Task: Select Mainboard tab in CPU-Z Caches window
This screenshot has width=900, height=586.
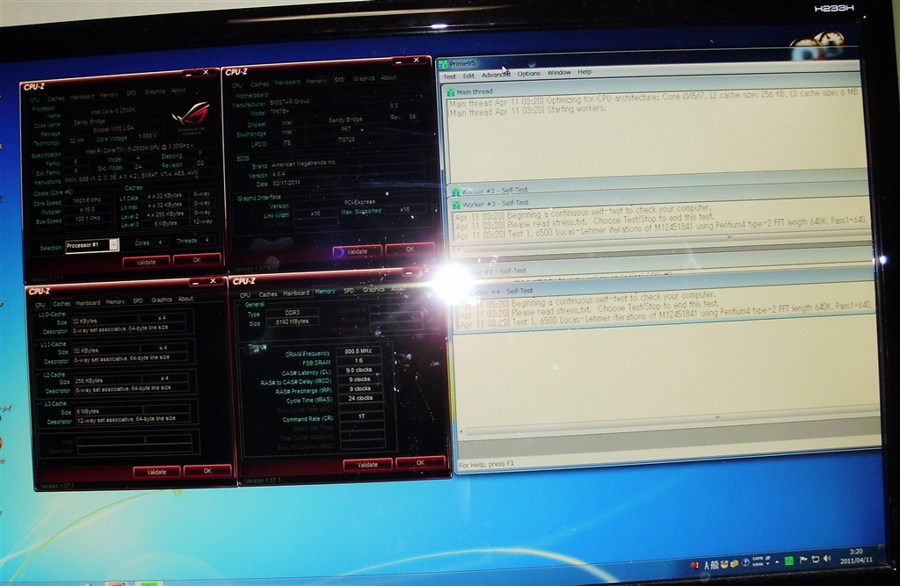Action: [88, 303]
